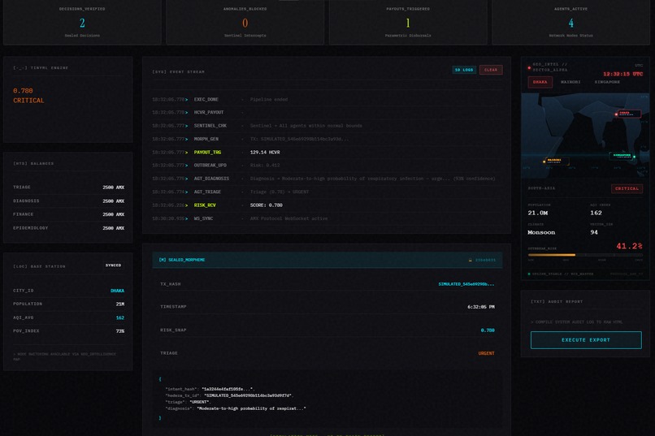Viewport: 655px width, 436px height.
Task: Click the 0.780 TinyML engine score
Action: tap(23, 91)
